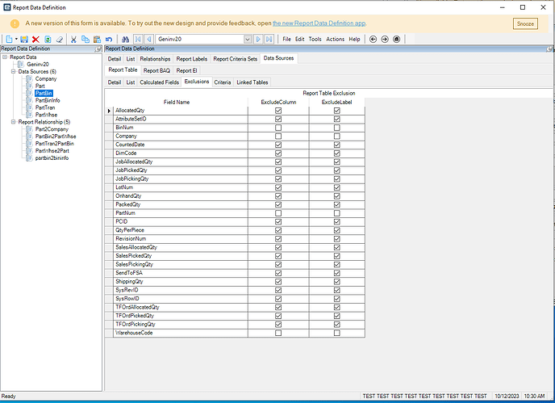
Task: Click the Undo icon in the toolbar
Action: pyautogui.click(x=109, y=39)
